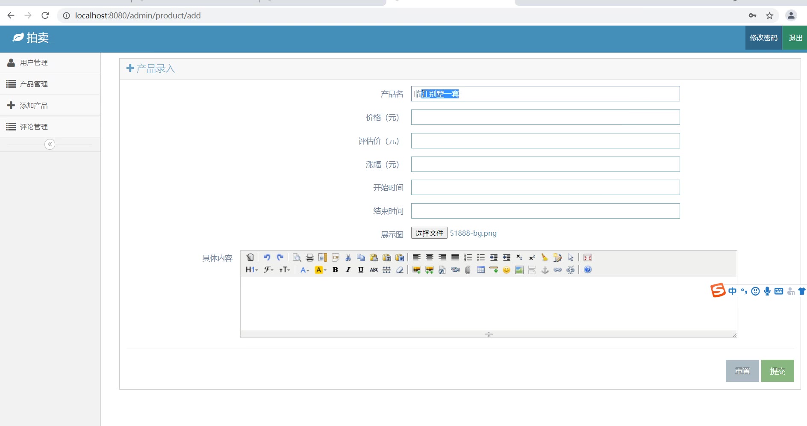The image size is (807, 426).
Task: Increase the indent in the editor
Action: point(494,257)
